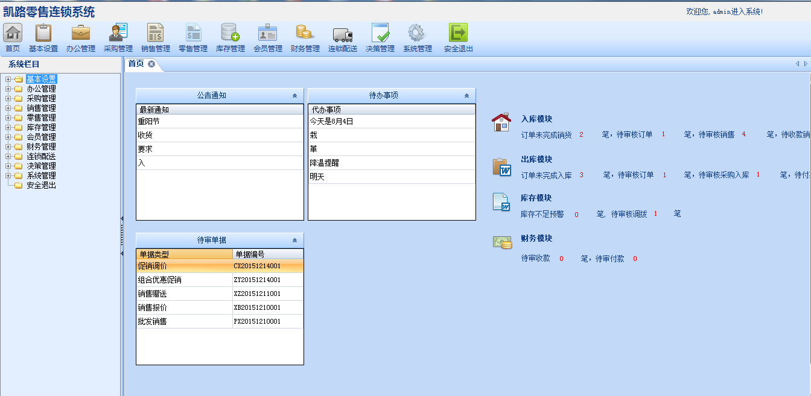Viewport: 811px width, 396px height.
Task: Click the 系统管理 gear icon
Action: tap(417, 33)
